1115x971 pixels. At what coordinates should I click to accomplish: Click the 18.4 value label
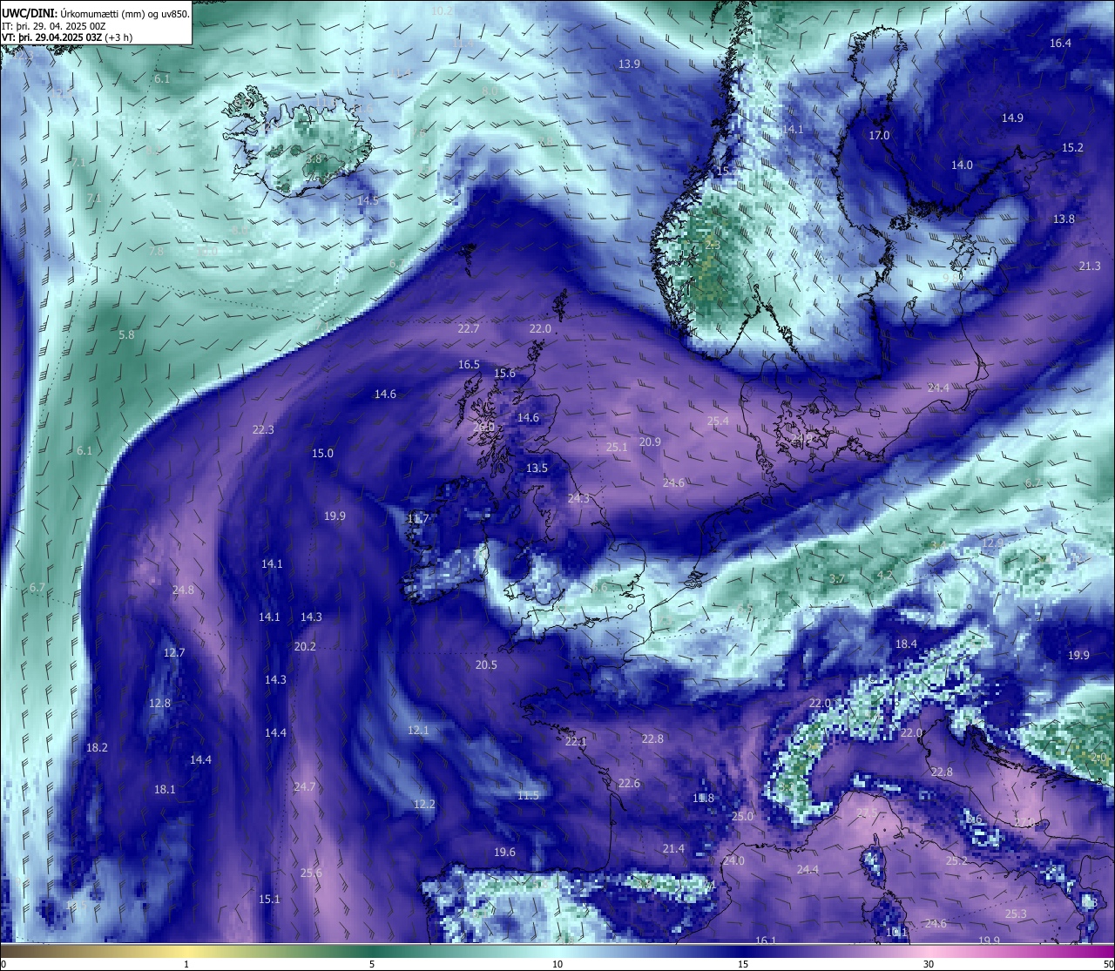[x=906, y=644]
